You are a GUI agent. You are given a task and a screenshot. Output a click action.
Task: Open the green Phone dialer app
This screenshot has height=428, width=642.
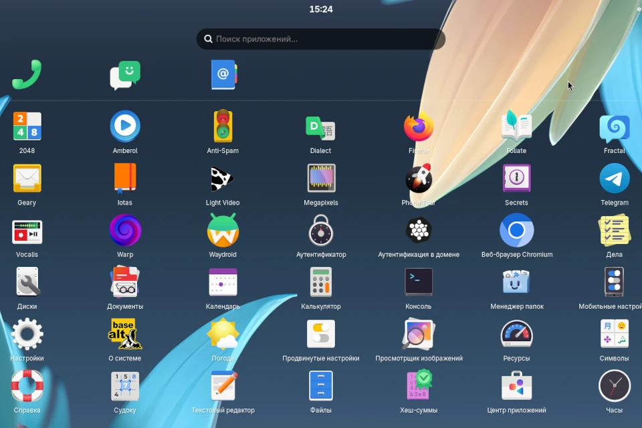27,75
